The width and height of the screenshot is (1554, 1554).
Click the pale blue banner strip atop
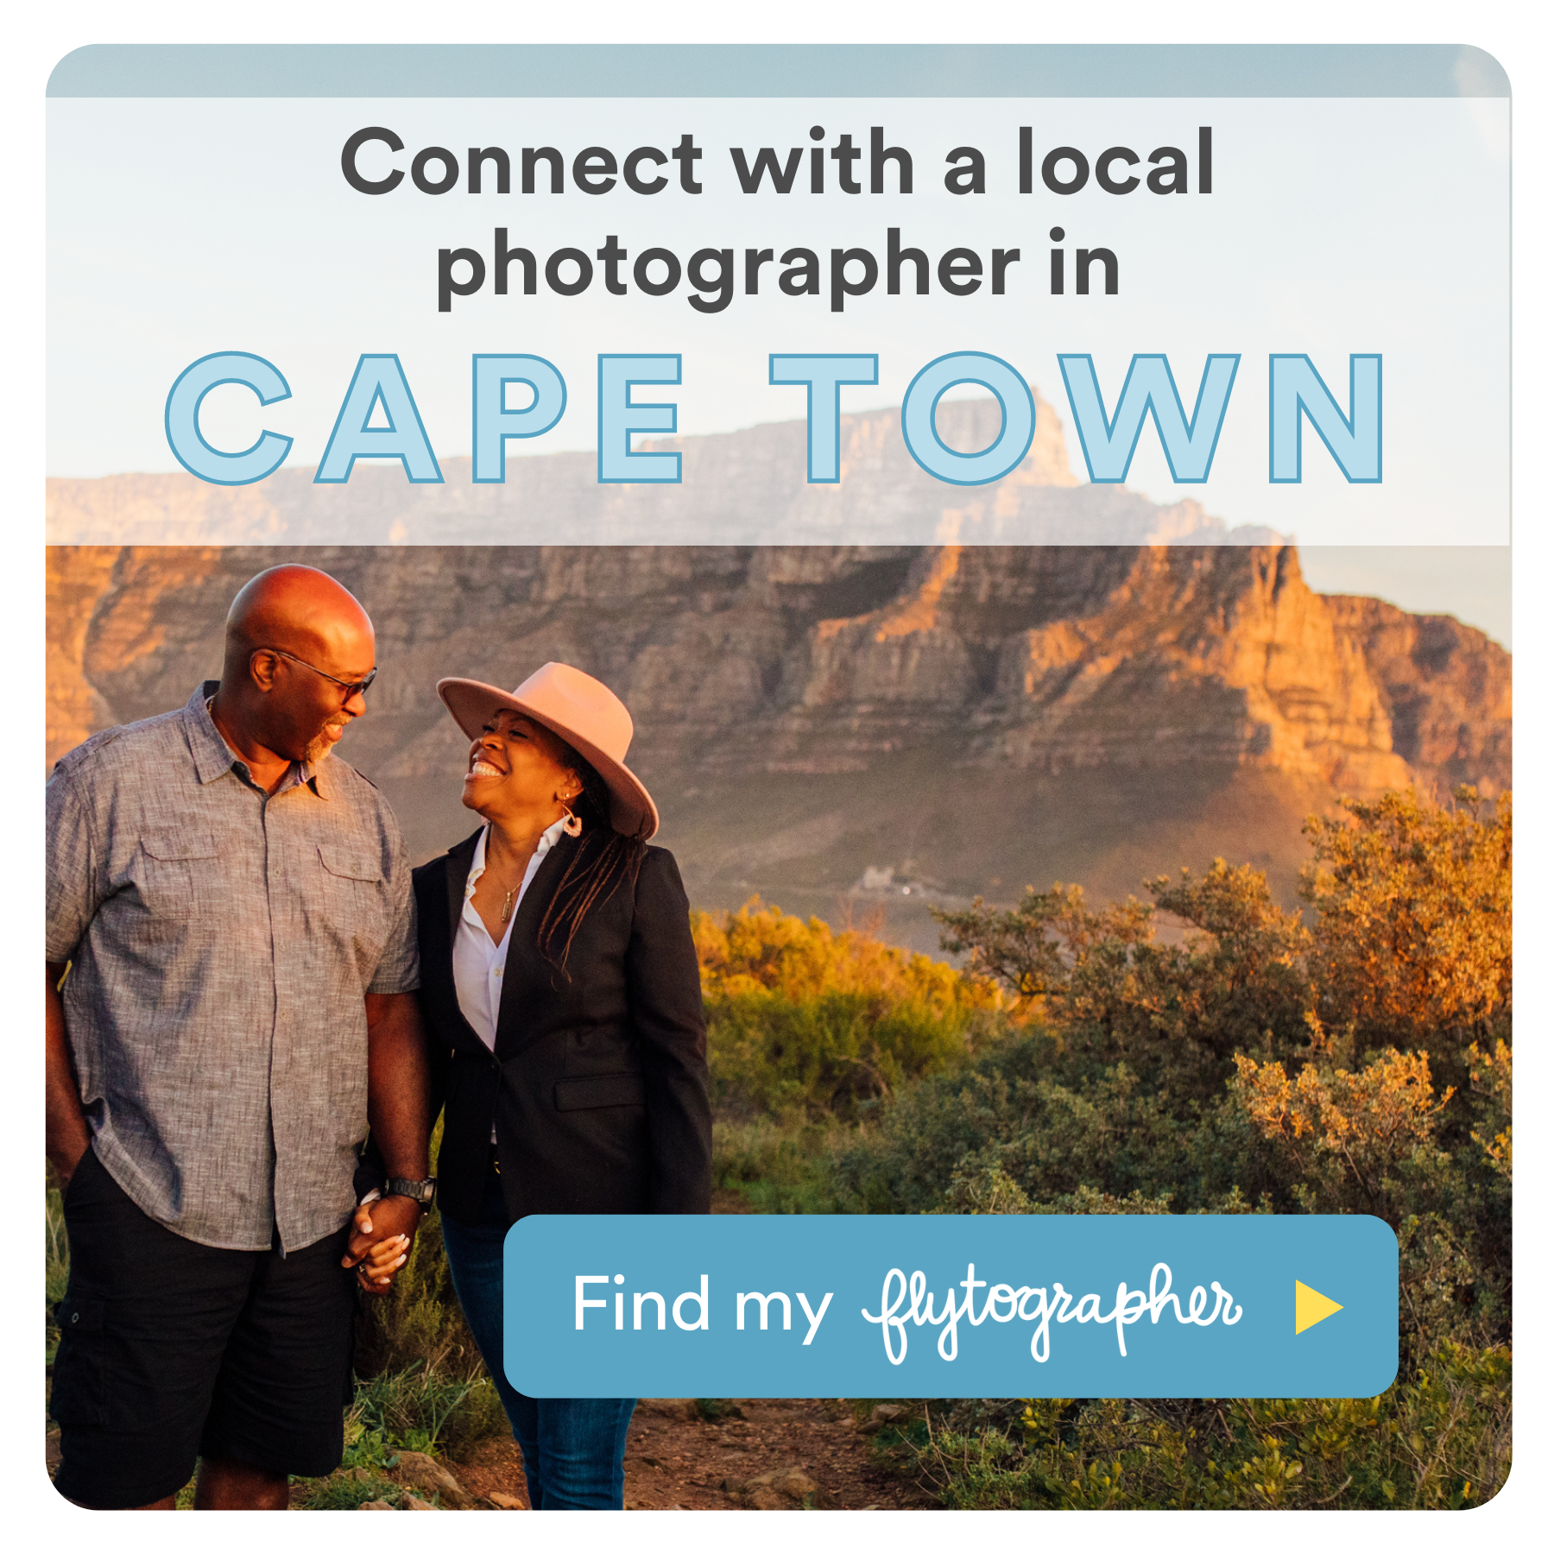click(777, 71)
